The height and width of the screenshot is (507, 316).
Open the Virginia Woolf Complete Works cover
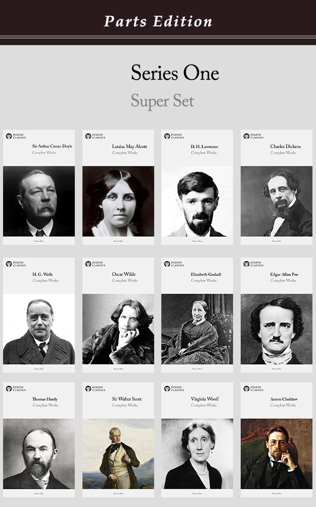point(197,440)
